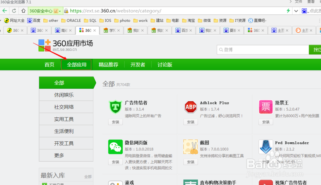Click the green lightning speed-mode icon

click(x=288, y=11)
